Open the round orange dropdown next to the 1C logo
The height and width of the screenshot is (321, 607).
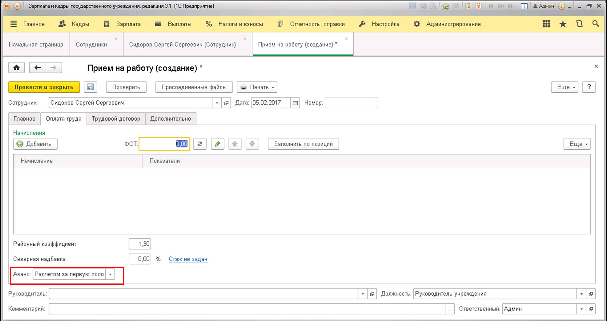(x=17, y=6)
